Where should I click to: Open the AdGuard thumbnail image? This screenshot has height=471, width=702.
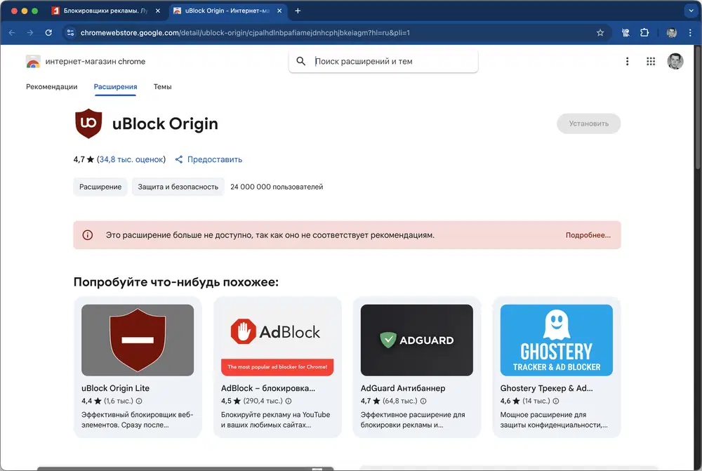[417, 340]
